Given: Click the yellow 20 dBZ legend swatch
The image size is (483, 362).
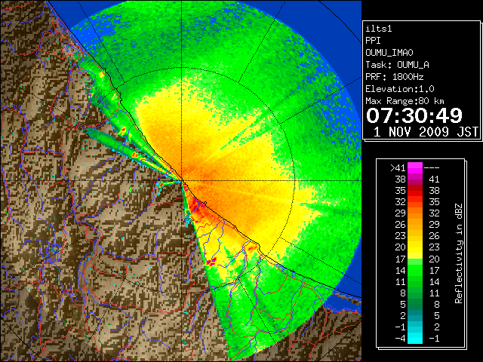Looking at the screenshot, I should 415,247.
